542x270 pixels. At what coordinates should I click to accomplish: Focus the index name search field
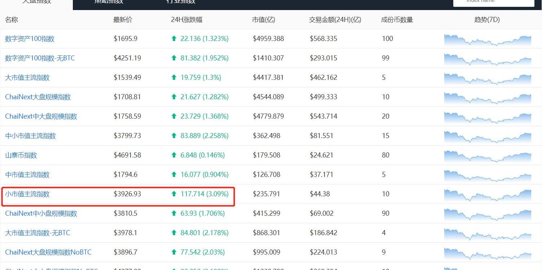pos(493,2)
